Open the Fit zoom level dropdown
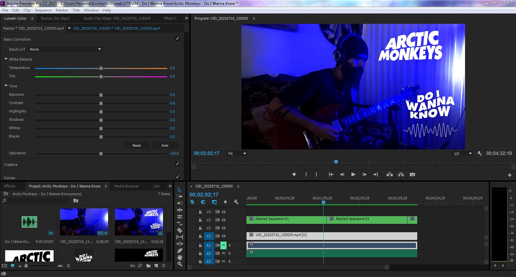Image resolution: width=516 pixels, height=277 pixels. [237, 154]
